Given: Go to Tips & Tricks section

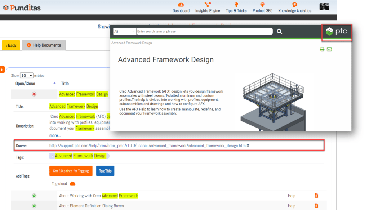Looking at the screenshot, I should [236, 7].
